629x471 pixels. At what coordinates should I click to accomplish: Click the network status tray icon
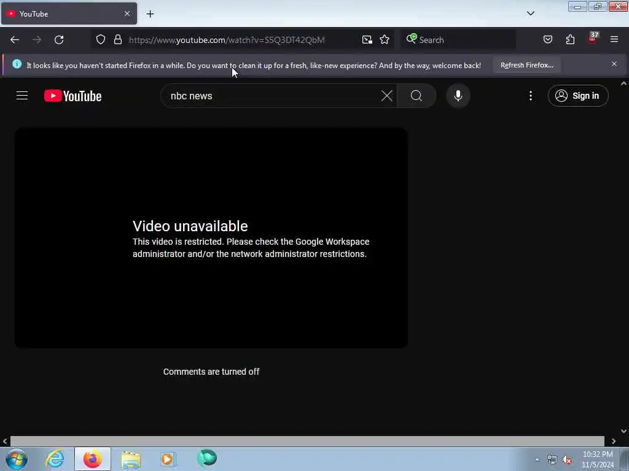point(552,460)
